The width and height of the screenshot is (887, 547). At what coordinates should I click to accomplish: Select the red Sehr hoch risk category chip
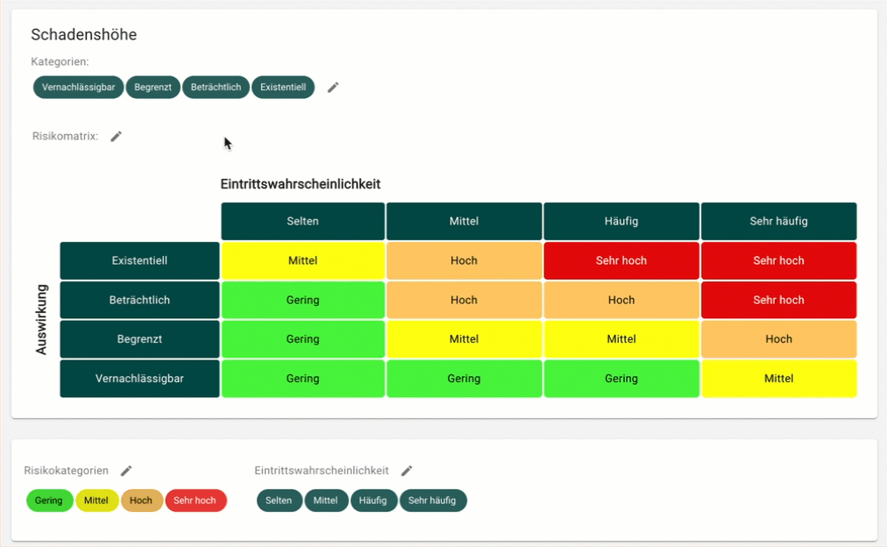pyautogui.click(x=195, y=501)
